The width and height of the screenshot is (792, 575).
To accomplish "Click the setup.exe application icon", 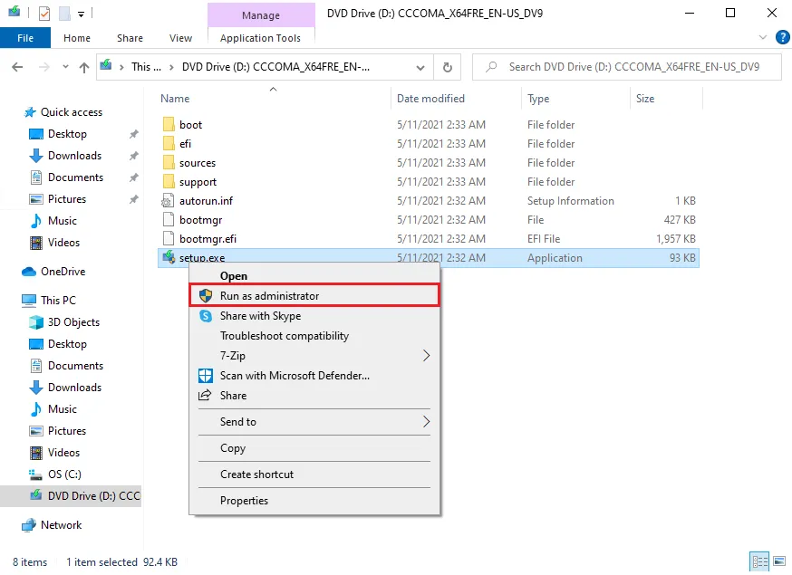I will click(x=169, y=257).
